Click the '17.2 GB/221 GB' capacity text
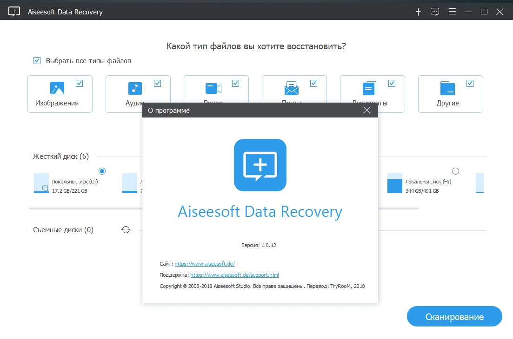 [x=70, y=191]
